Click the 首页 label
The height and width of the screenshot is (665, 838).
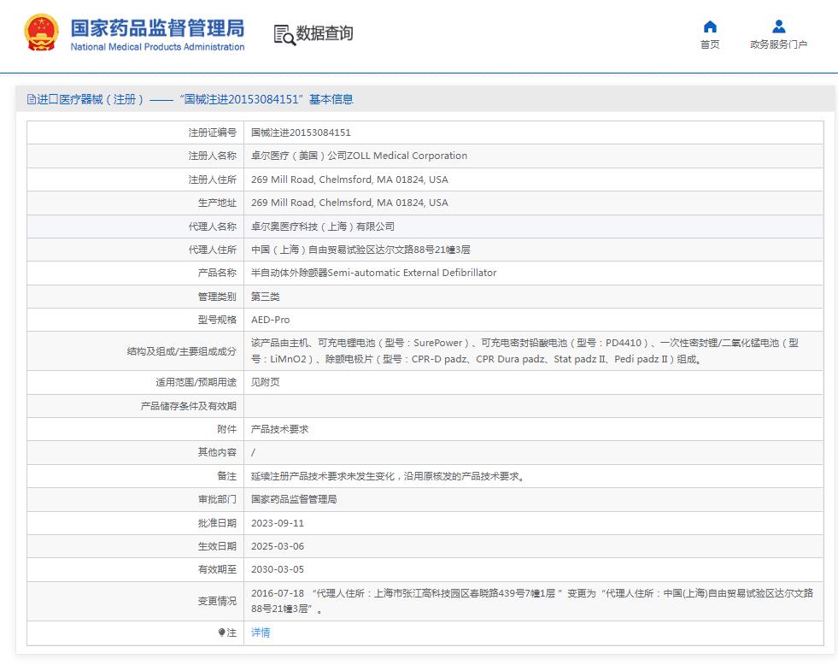point(710,44)
